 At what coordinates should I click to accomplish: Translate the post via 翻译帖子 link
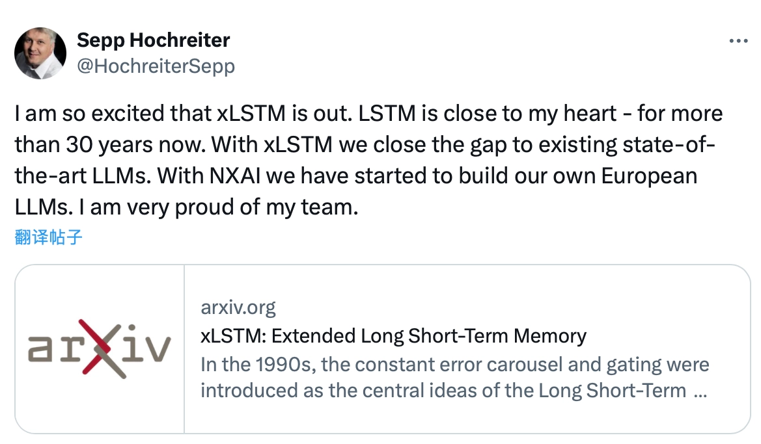[48, 237]
